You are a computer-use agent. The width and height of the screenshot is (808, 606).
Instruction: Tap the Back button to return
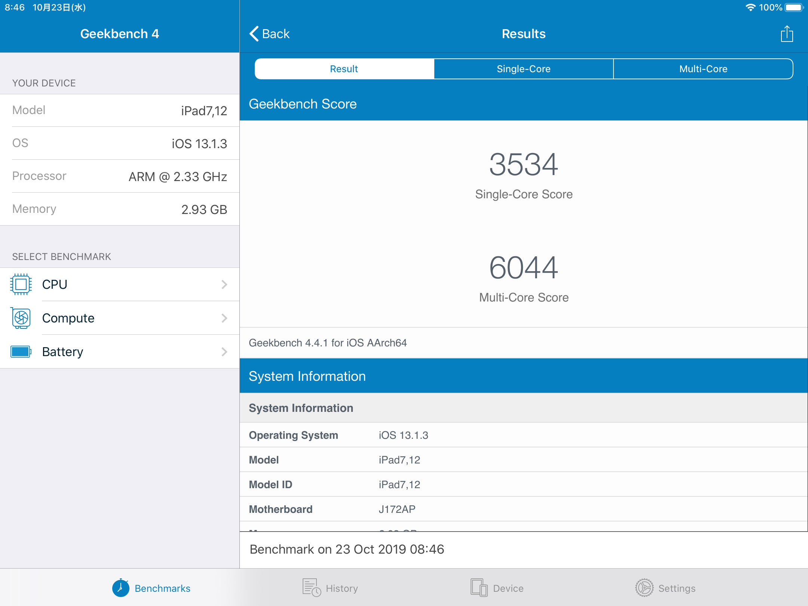coord(270,34)
